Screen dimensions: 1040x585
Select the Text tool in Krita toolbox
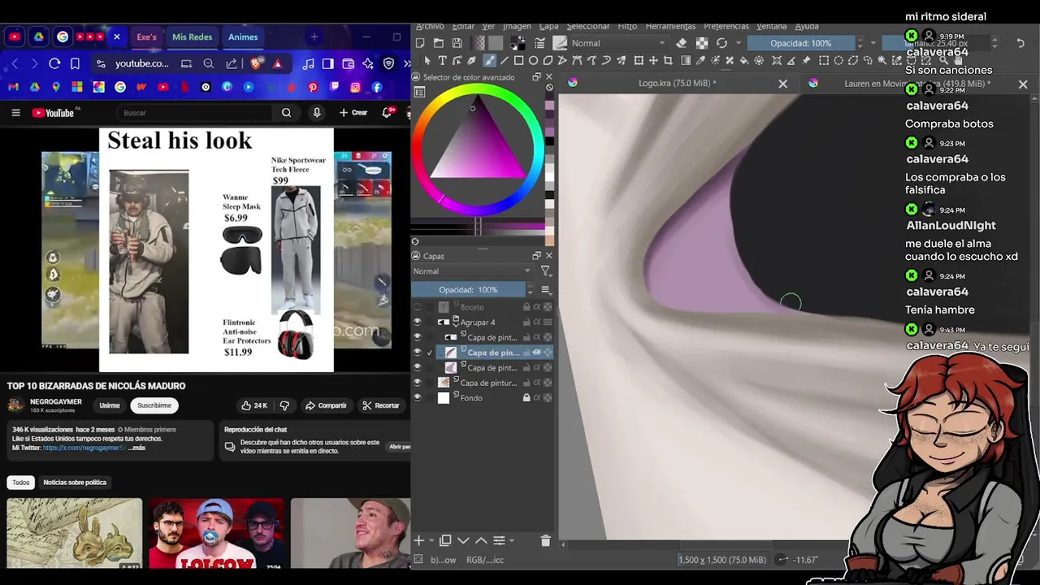point(443,60)
